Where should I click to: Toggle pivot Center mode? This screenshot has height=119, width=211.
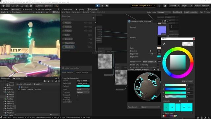(39, 6)
